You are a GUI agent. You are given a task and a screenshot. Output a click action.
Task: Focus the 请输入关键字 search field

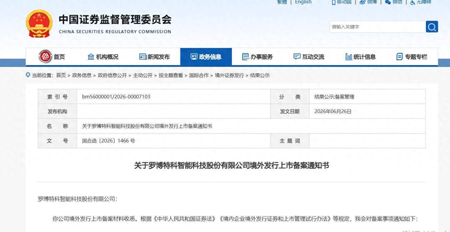pos(378,27)
